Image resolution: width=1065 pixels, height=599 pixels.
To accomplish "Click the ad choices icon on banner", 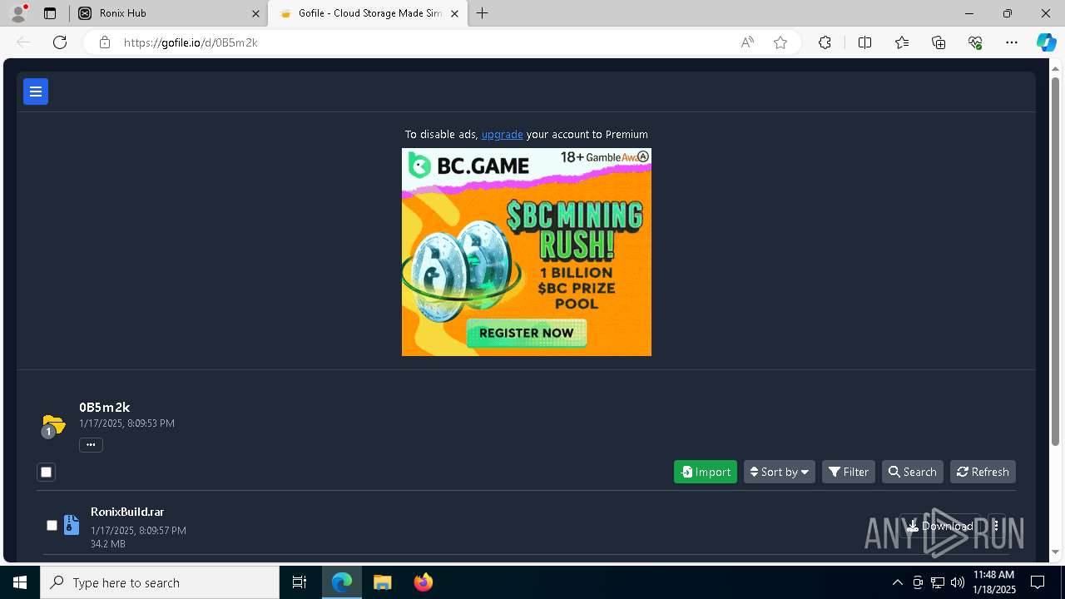I will [643, 156].
